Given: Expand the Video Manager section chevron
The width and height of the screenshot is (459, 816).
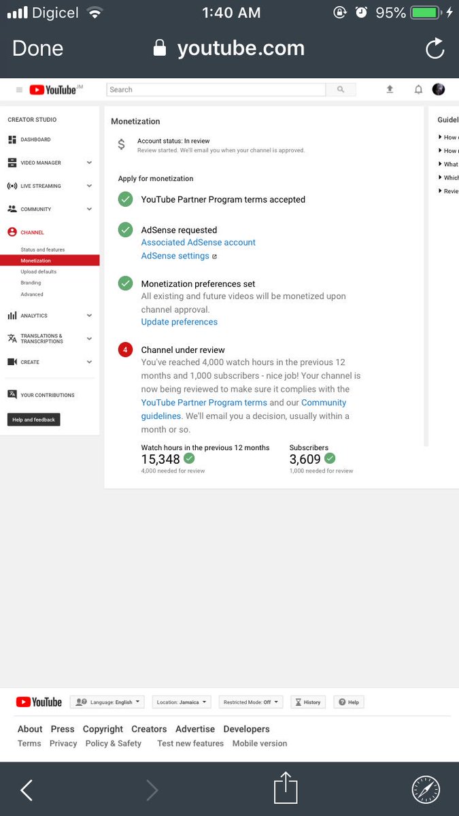Looking at the screenshot, I should click(x=89, y=163).
